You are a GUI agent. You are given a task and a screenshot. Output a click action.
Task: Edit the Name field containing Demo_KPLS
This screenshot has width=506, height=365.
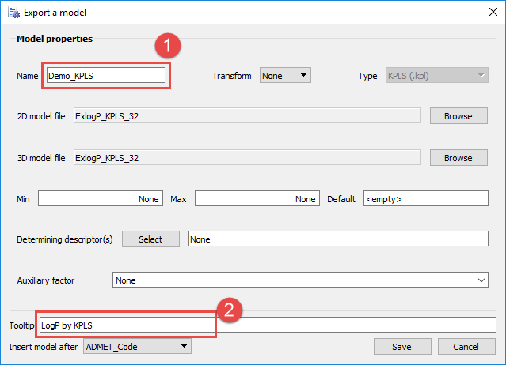click(x=106, y=75)
